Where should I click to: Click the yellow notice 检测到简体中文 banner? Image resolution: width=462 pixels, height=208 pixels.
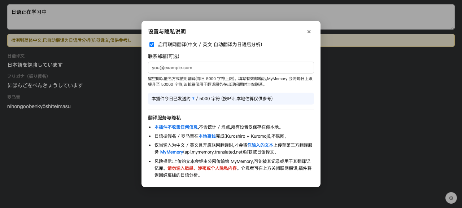coord(231,40)
